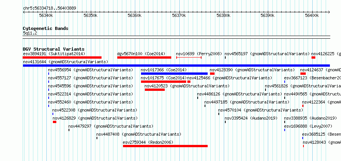Viewport: 341px width, 161px height.
Task: Open the esv3685125 variant label
Action: pyautogui.click(x=321, y=134)
